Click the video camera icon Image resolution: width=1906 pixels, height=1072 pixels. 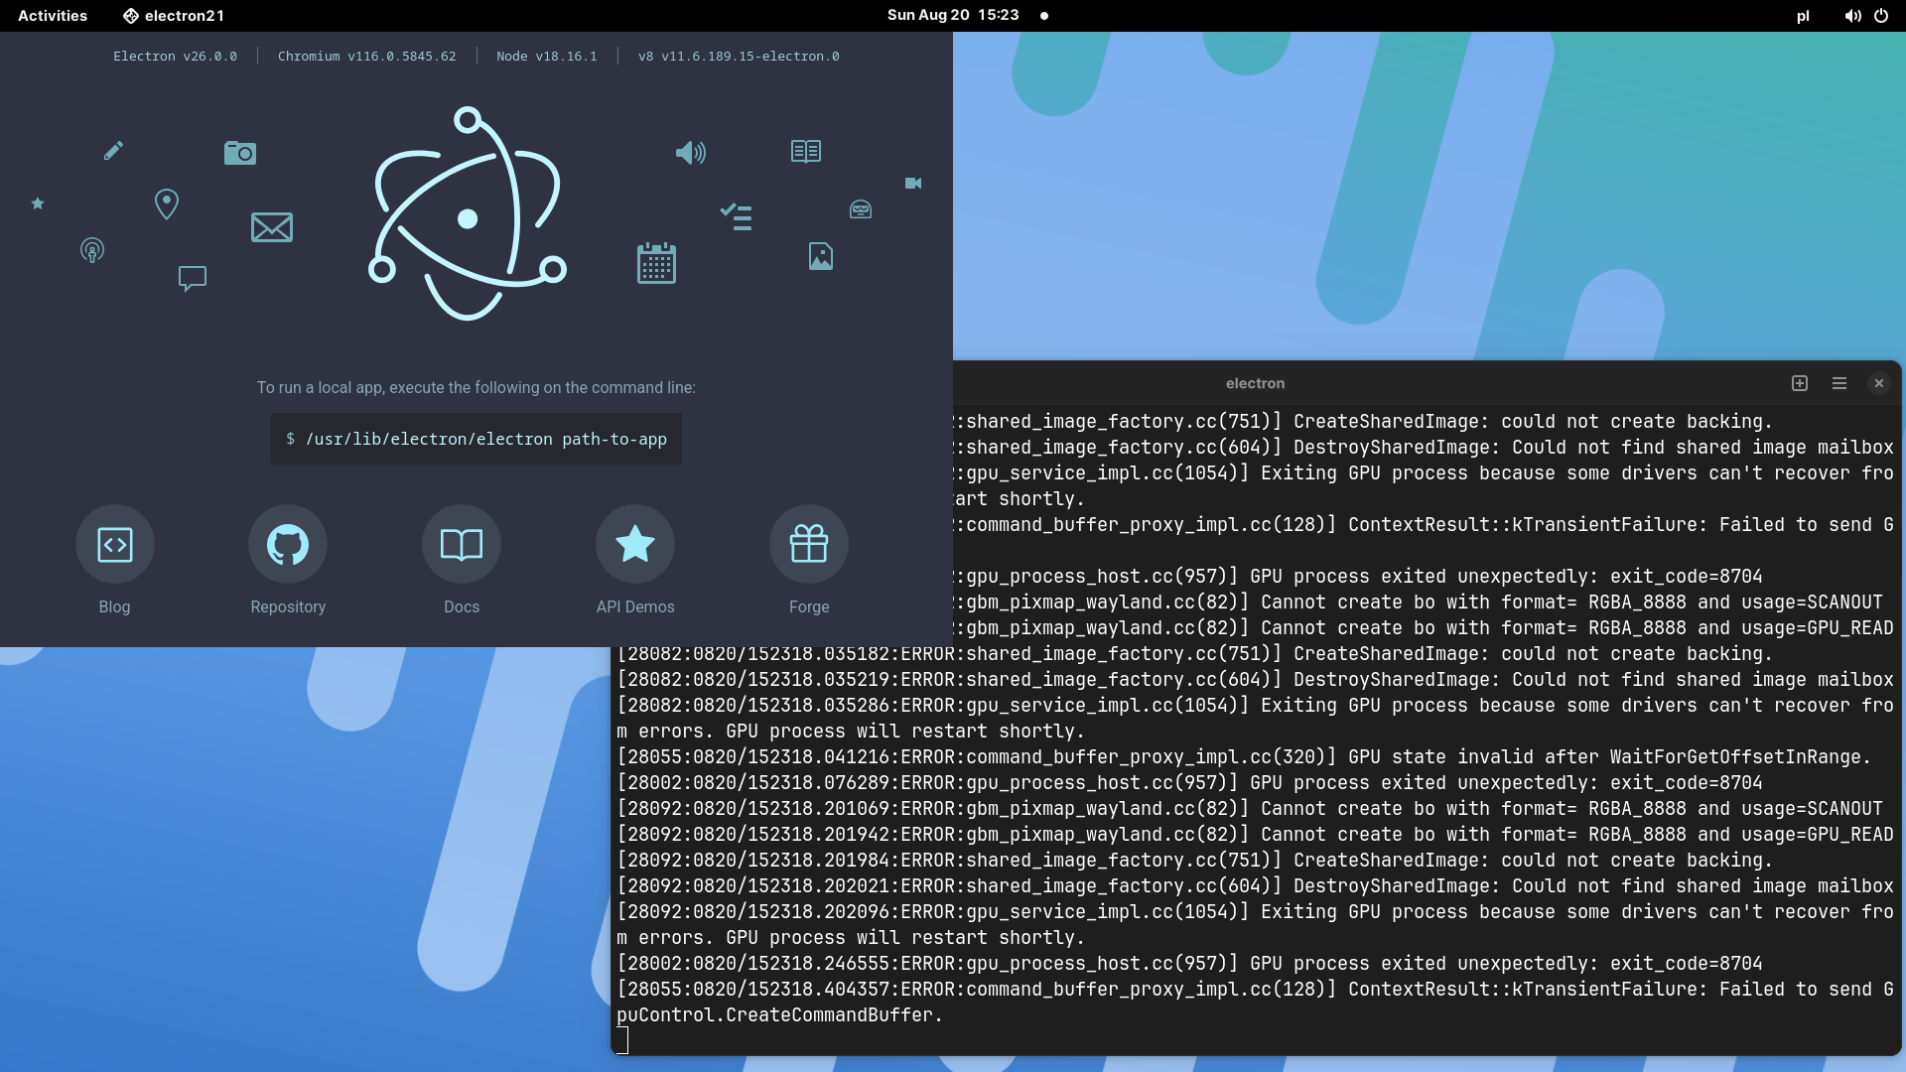coord(912,184)
